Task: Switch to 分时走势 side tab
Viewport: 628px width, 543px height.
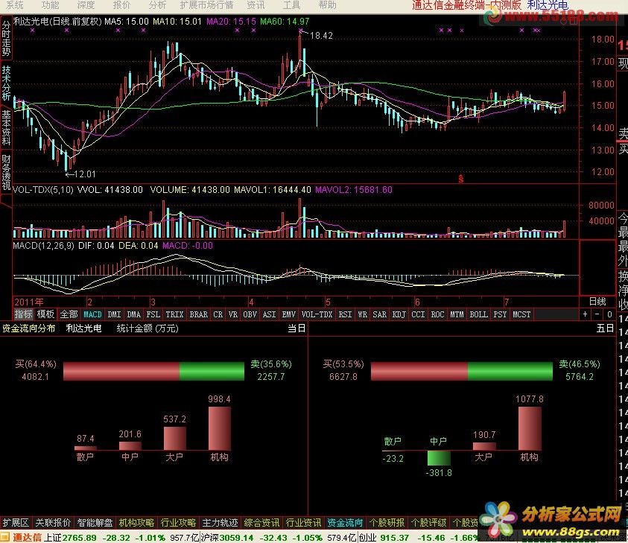Action: click(6, 38)
